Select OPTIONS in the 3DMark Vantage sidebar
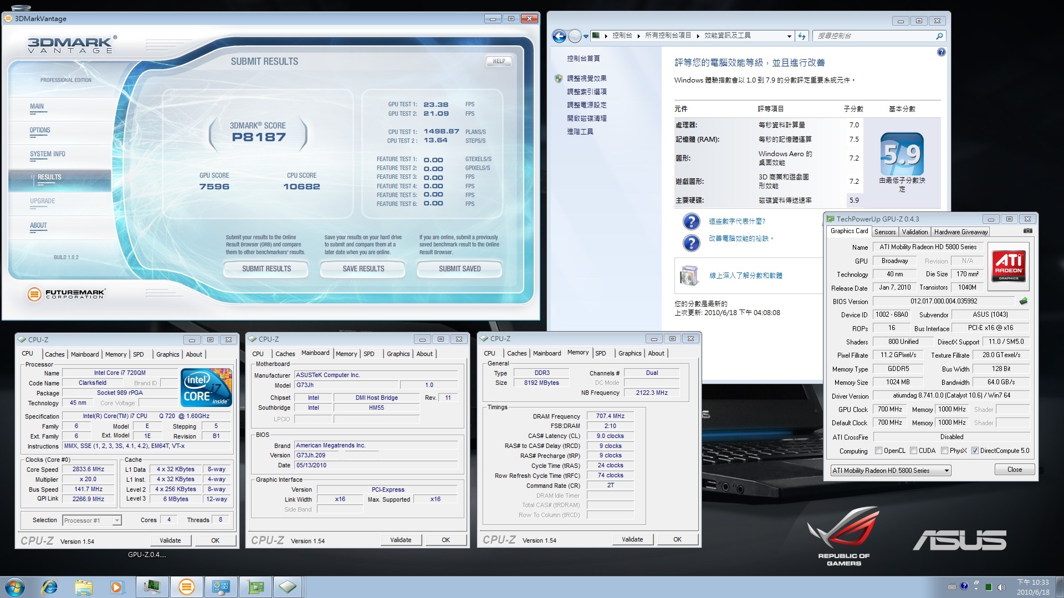 click(40, 130)
